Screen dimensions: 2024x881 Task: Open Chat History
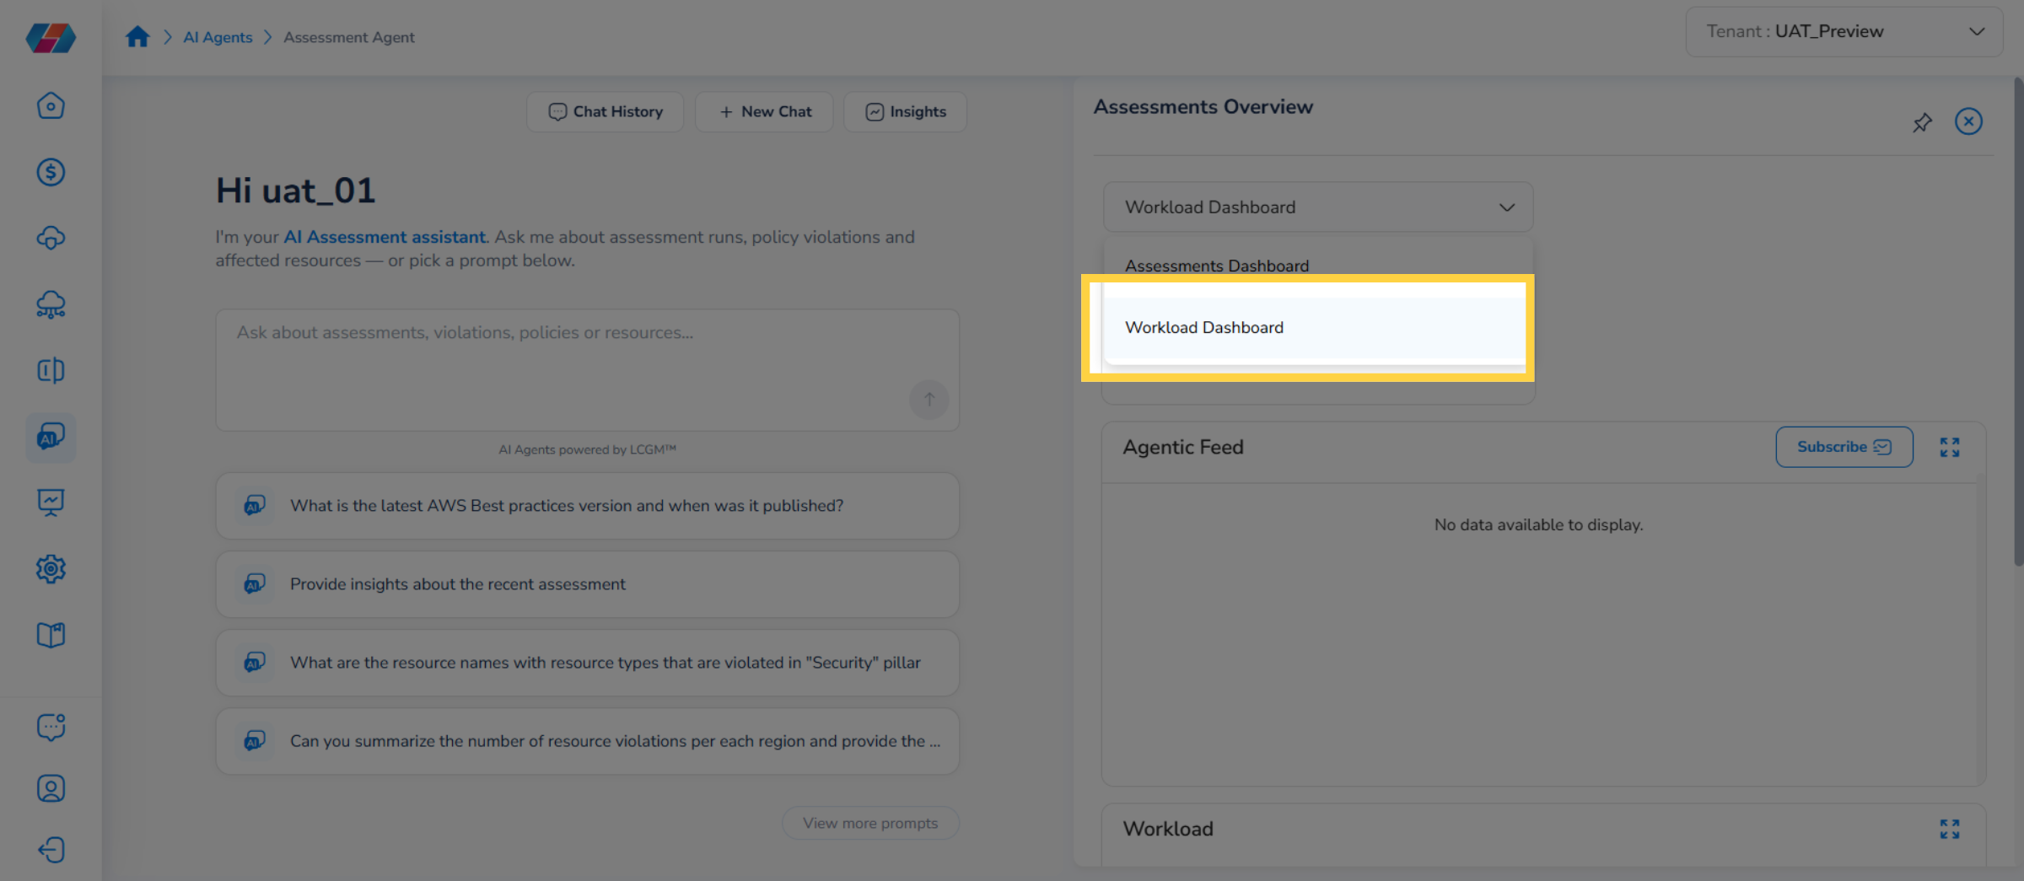[605, 111]
